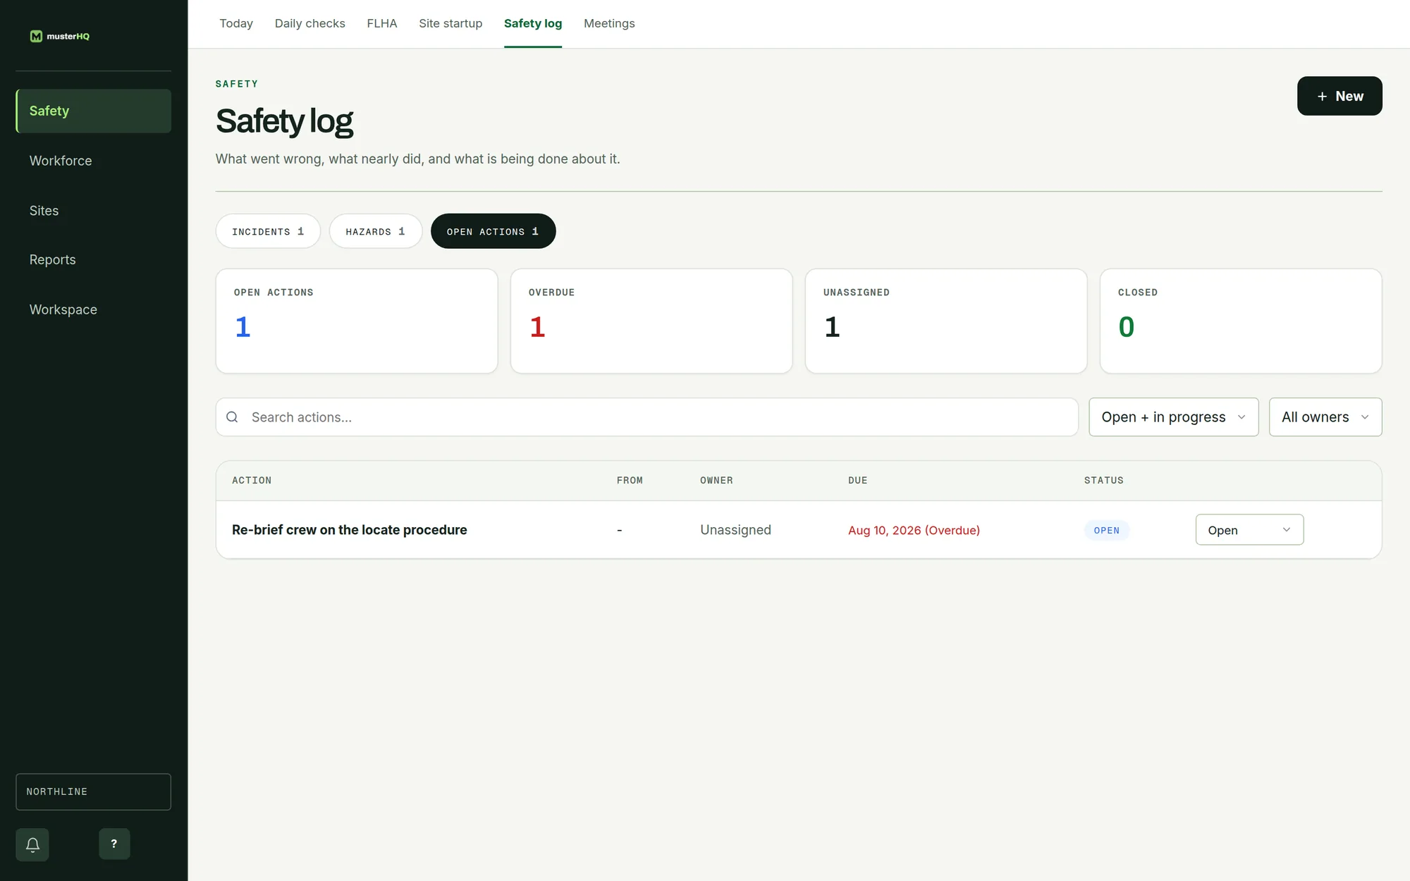Click the Due column header
The width and height of the screenshot is (1410, 881).
858,481
